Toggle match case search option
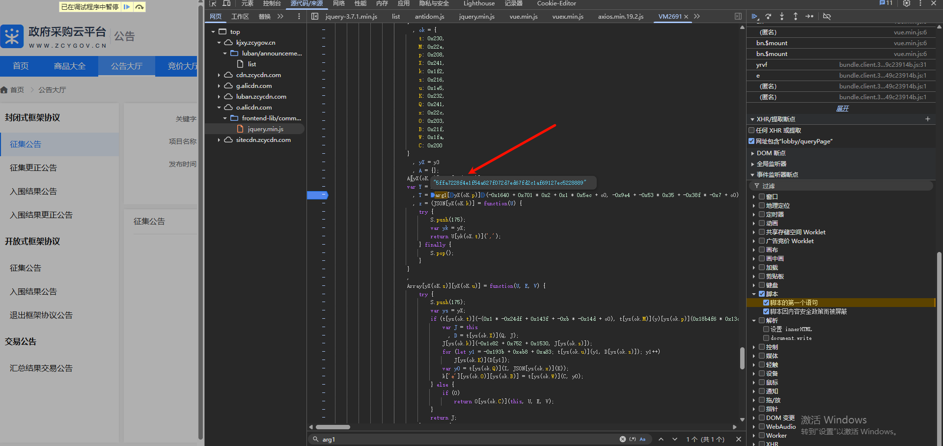 (x=642, y=439)
